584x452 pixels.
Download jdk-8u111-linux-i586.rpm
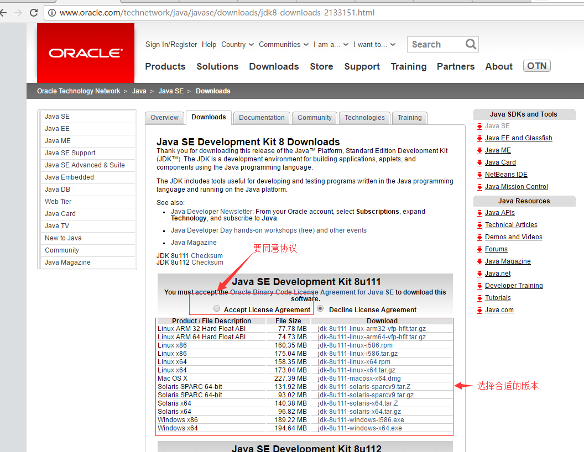355,345
